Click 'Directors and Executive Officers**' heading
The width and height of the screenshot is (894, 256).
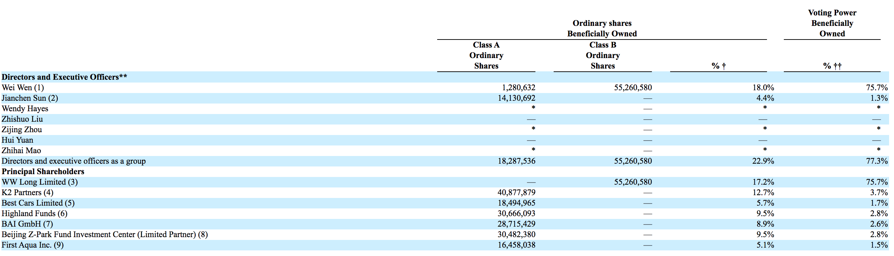click(x=65, y=77)
